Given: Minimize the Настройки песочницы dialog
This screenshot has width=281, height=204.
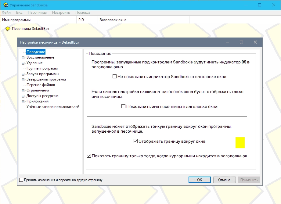Looking at the screenshot, I should 228,42.
